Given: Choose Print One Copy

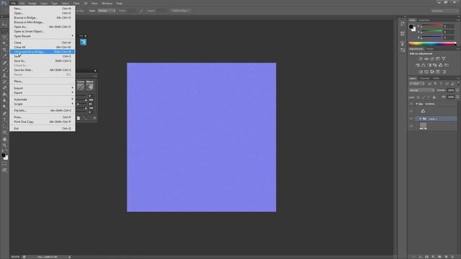Looking at the screenshot, I should coord(42,122).
